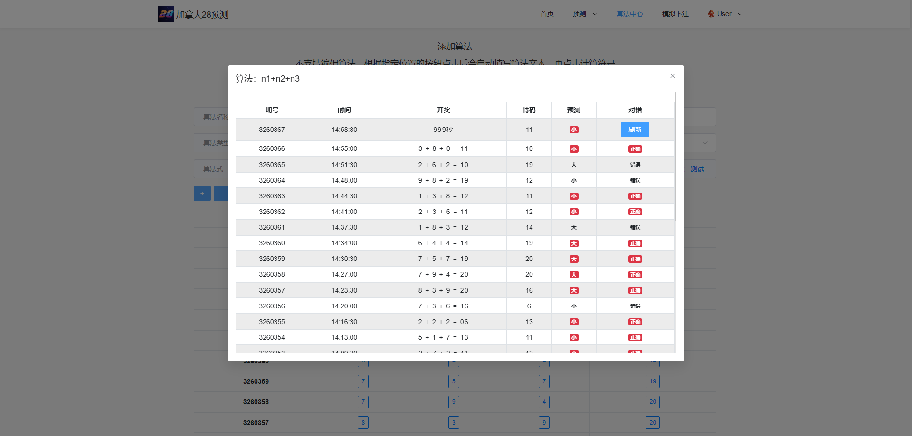Click the 正确 badge in row 3260366

pos(635,149)
